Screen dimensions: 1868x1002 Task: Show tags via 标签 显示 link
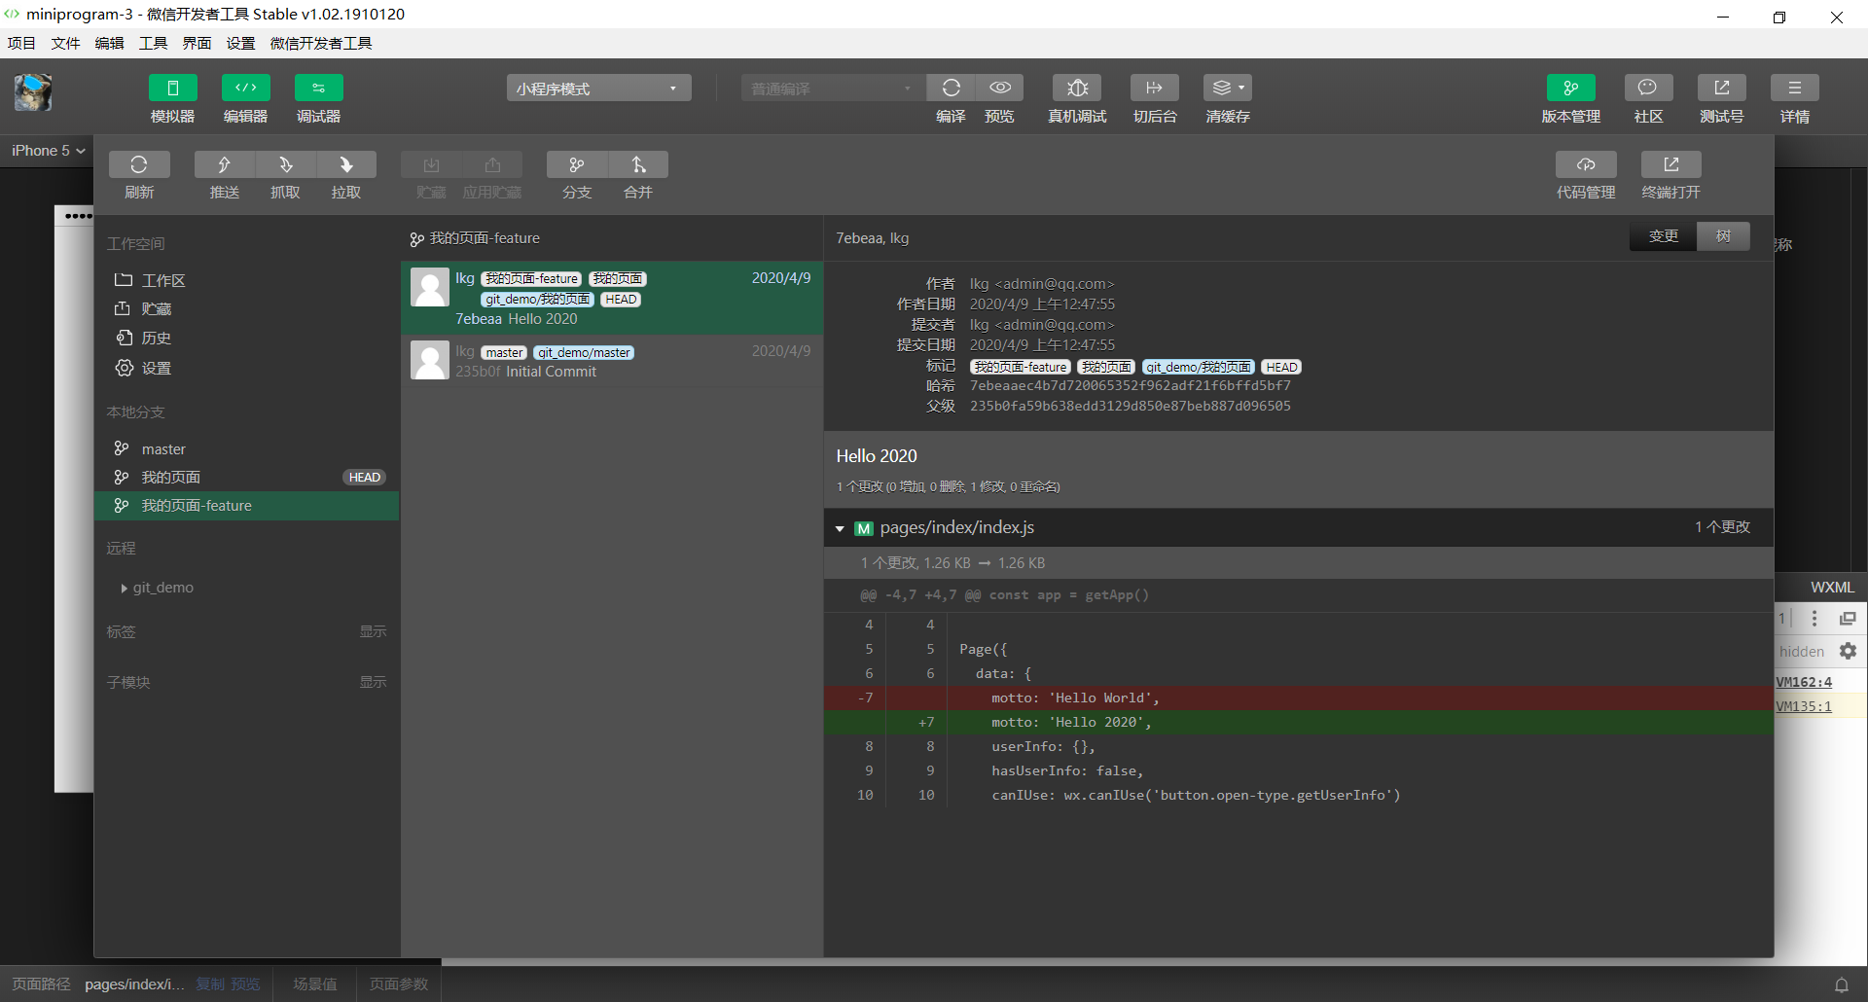(373, 631)
